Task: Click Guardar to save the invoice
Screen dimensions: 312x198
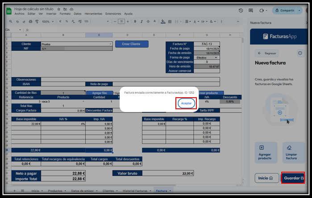Action: [x=293, y=178]
